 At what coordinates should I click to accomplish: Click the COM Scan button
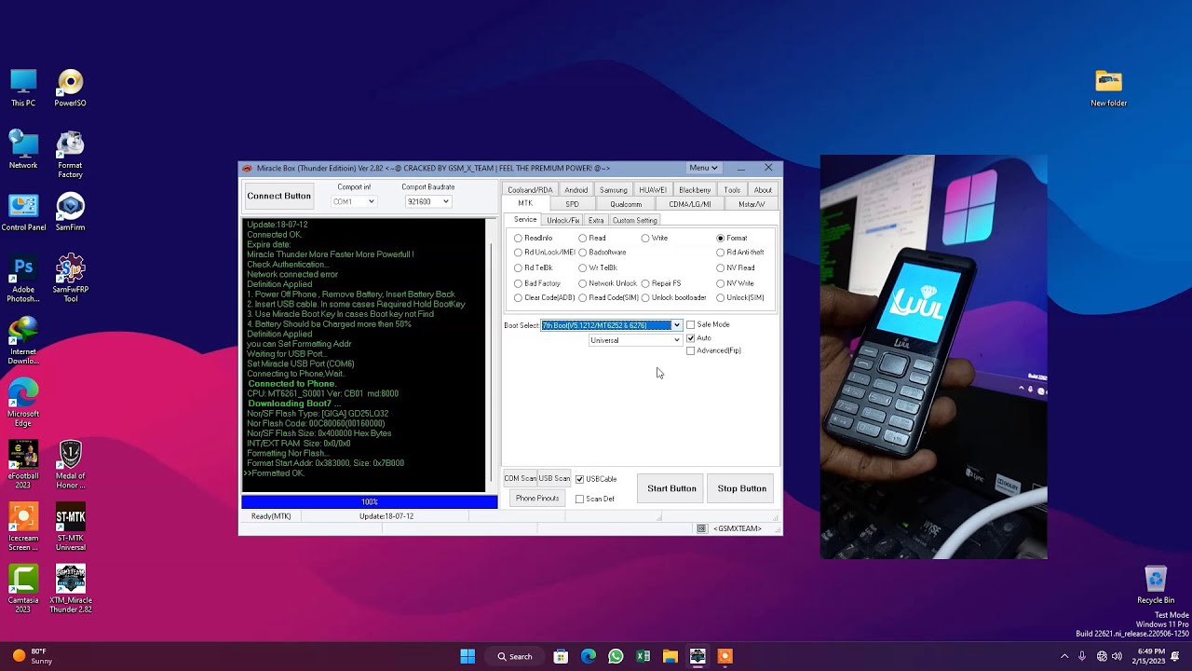(x=520, y=479)
